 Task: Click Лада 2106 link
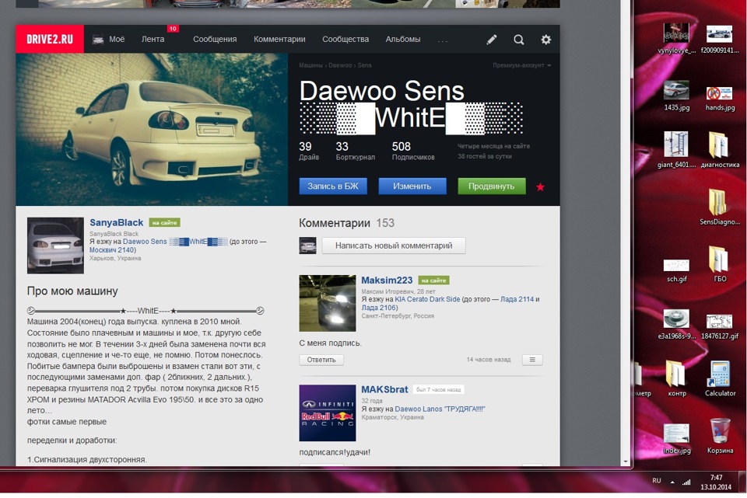click(x=380, y=308)
